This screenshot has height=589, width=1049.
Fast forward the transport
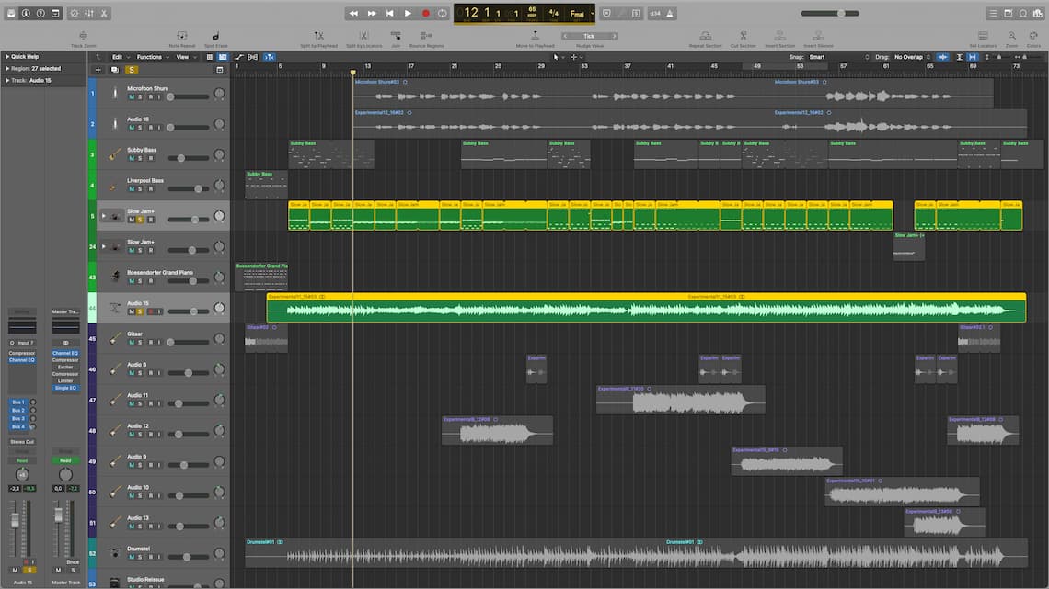coord(372,14)
